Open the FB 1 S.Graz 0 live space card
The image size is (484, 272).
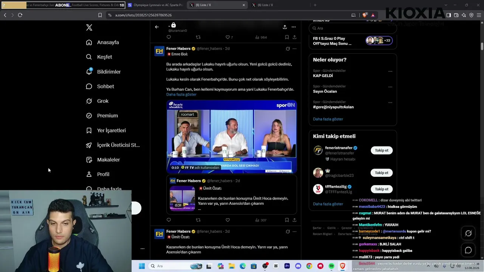click(352, 41)
